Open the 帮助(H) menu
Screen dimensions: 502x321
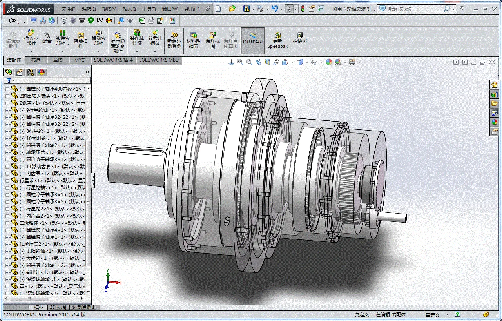coord(192,9)
